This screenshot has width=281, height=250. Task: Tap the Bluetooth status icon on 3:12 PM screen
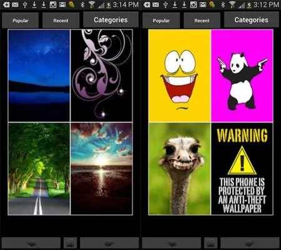click(x=223, y=4)
